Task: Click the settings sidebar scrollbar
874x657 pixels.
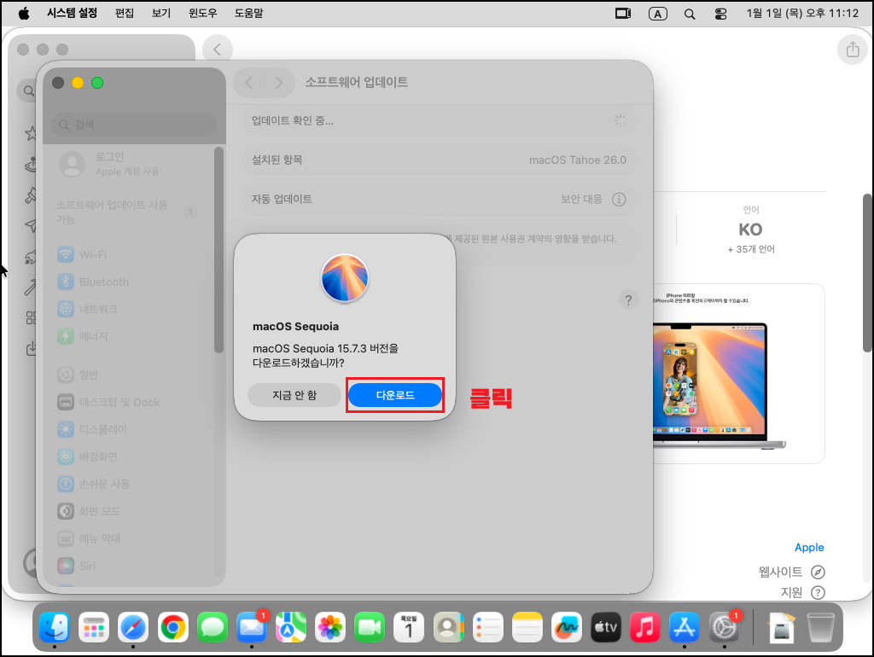Action: (218, 250)
